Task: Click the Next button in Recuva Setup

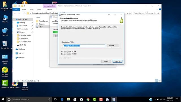Action: point(117,61)
